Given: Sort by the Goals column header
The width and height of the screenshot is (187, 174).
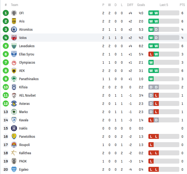Looking at the screenshot, I should (141, 5).
